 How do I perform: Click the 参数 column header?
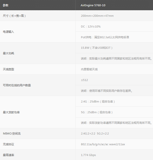point(5,5)
